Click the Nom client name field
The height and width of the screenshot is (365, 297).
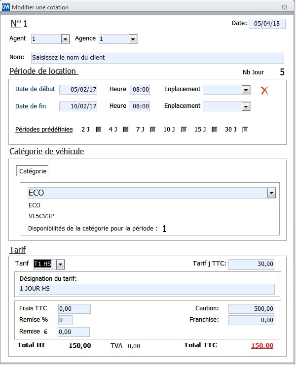tap(157, 58)
